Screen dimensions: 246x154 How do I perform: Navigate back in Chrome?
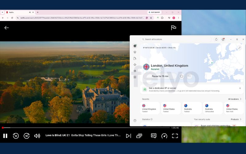pos(3,18)
